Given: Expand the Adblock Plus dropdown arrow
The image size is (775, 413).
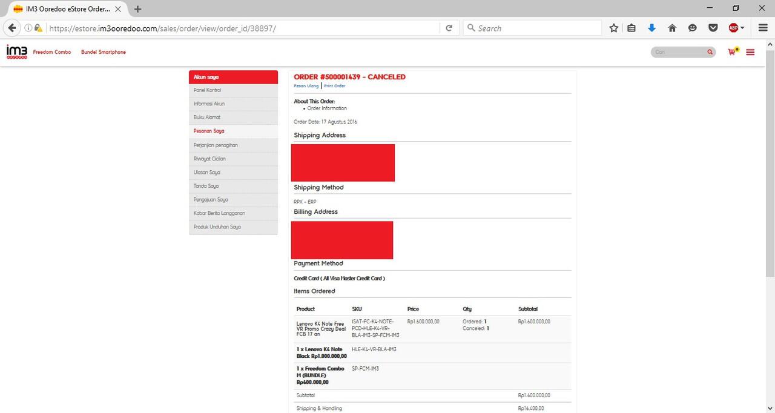Looking at the screenshot, I should [x=743, y=28].
